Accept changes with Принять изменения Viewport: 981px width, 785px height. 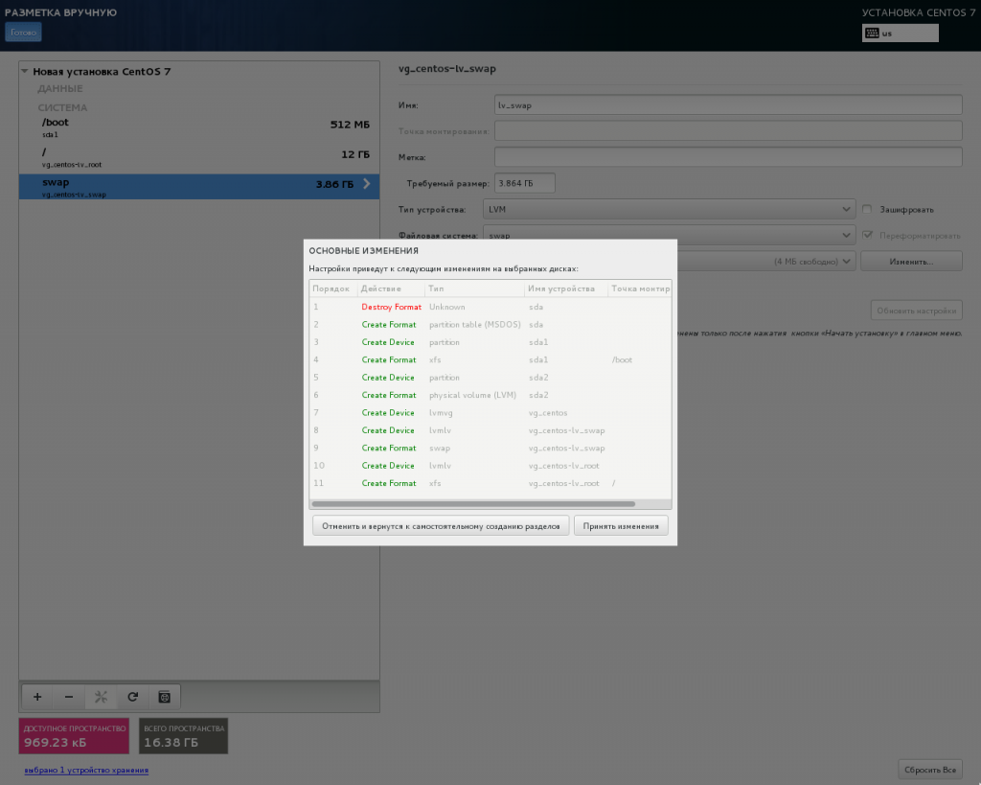(621, 526)
